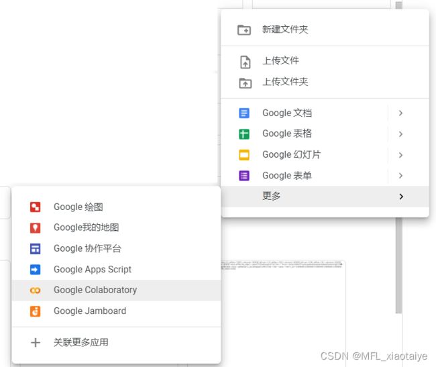
Task: Click the red Google Drawings icon
Action: pyautogui.click(x=36, y=207)
